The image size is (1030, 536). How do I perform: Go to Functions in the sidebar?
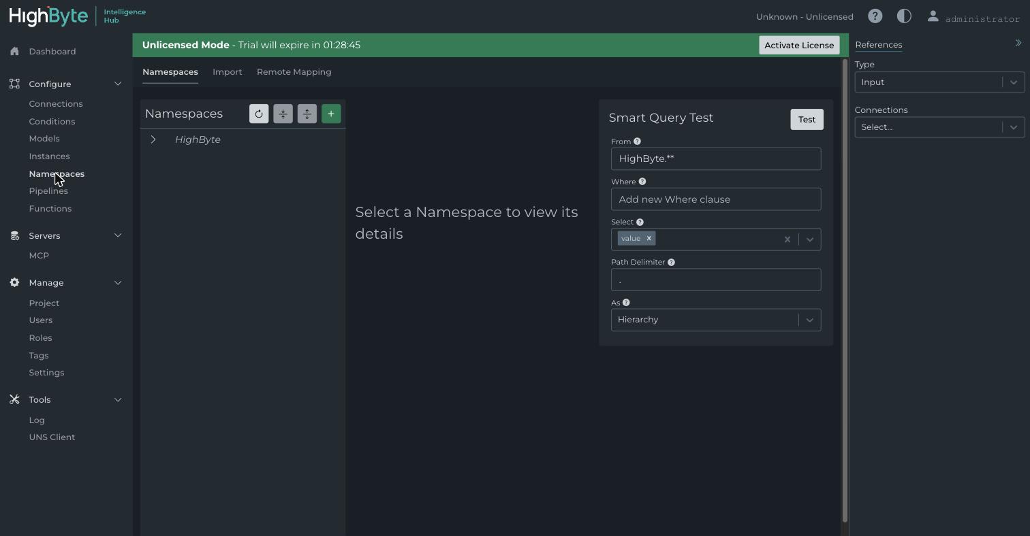click(50, 209)
